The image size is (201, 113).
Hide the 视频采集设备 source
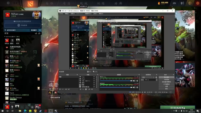[94, 87]
